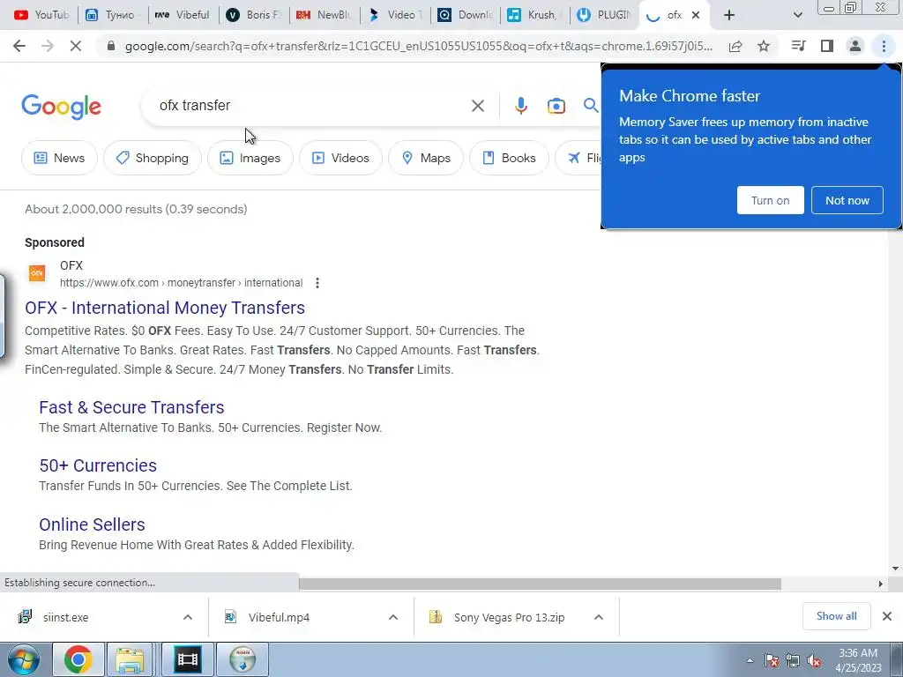The height and width of the screenshot is (677, 903).
Task: Switch to the Boris FX tab
Action: [x=254, y=15]
